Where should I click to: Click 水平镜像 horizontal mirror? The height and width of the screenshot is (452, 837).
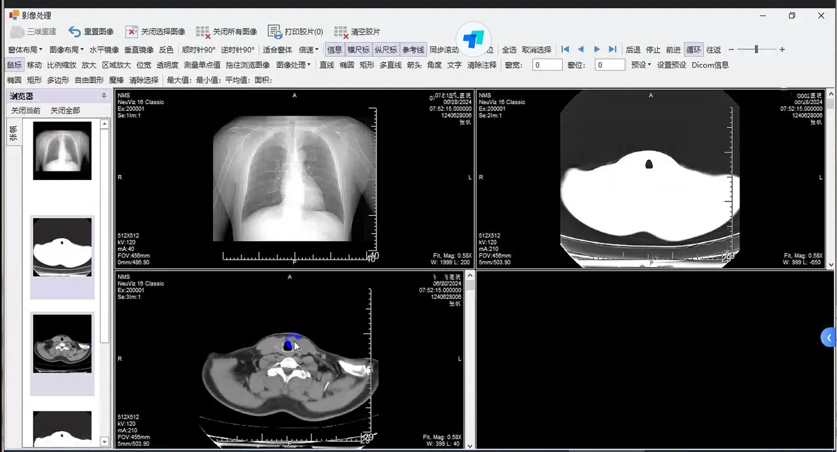[x=104, y=50]
